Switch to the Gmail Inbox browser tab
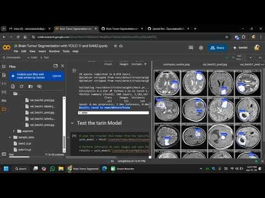This screenshot has width=265, height=198. (29, 29)
